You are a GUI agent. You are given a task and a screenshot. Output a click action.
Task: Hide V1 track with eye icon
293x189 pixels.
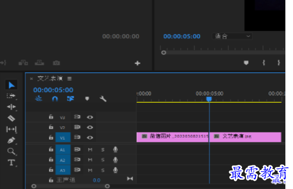[x=90, y=138]
